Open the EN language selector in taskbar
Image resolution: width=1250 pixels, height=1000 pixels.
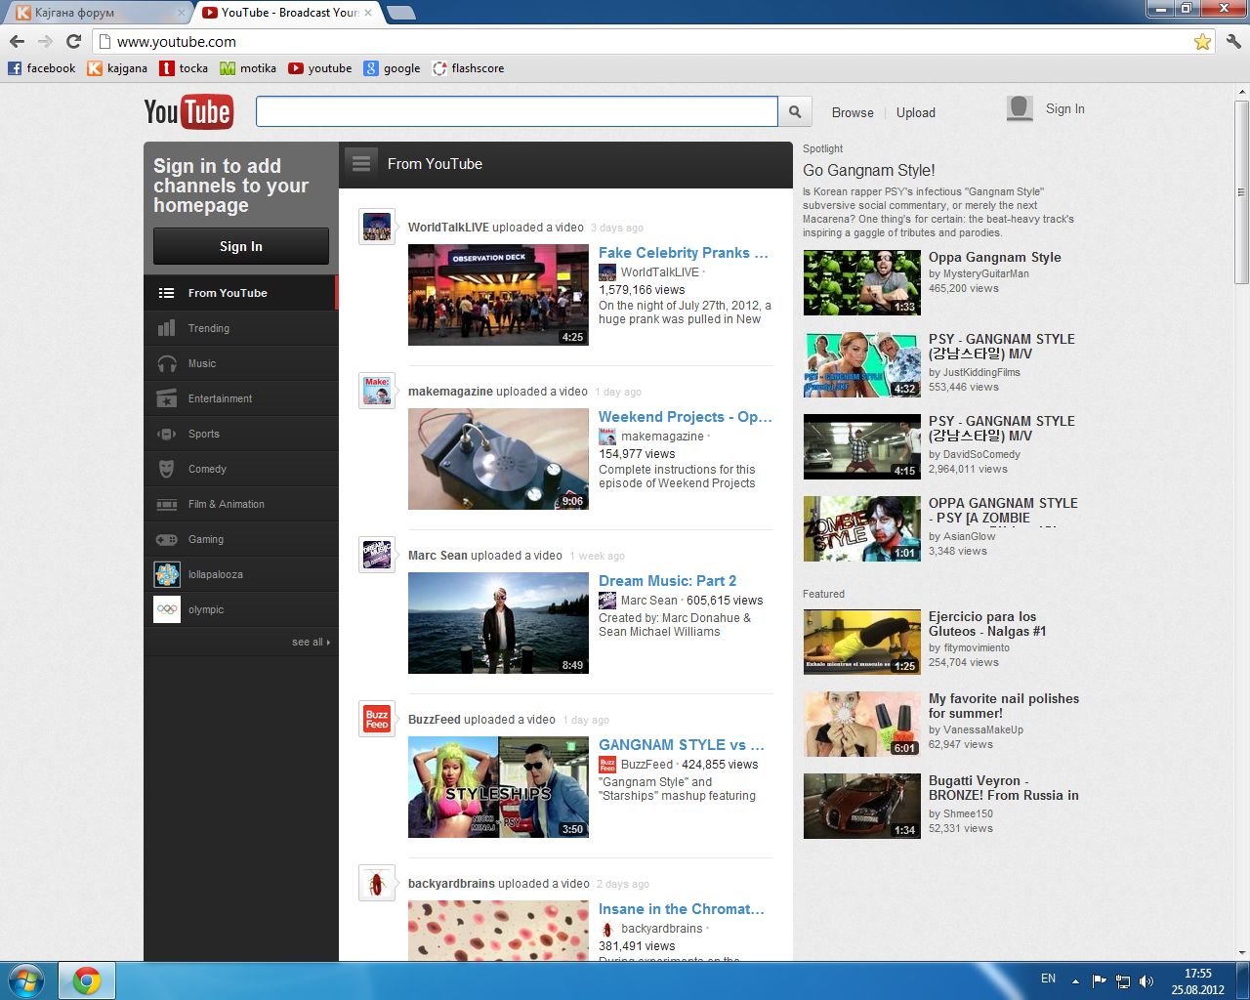pos(1048,979)
